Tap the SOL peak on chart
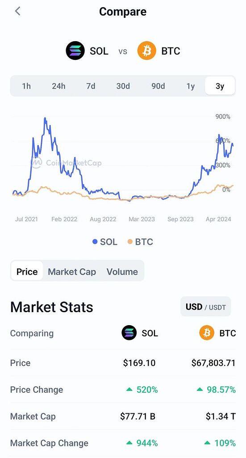Screen dimensions: 246x458 (x=45, y=118)
